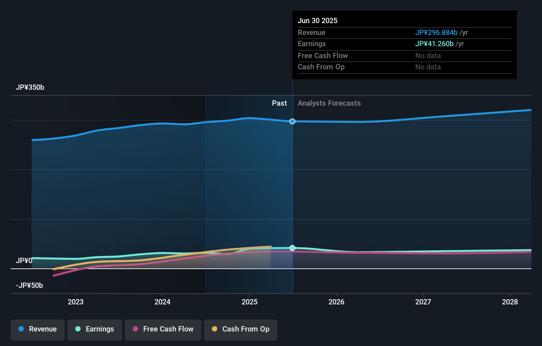Expand the Free Cash Flow legend item
This screenshot has width=542, height=346.
[163, 329]
